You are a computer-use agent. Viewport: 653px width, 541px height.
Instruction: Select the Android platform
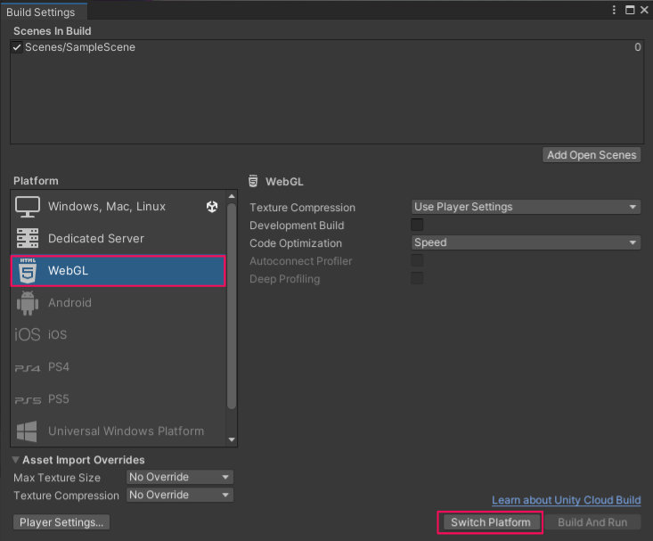pyautogui.click(x=118, y=303)
